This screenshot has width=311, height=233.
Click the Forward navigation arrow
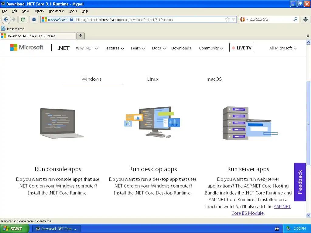(13, 19)
